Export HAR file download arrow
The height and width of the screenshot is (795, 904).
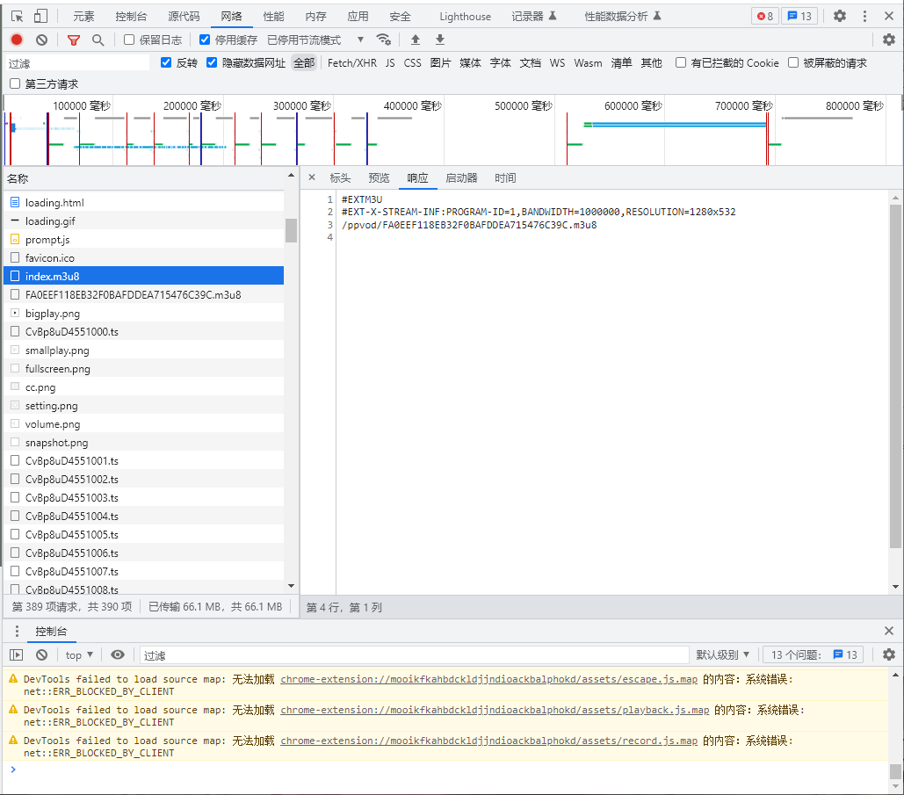click(440, 40)
